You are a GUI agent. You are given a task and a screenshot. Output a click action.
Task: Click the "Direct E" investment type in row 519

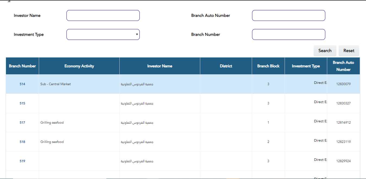(320, 160)
